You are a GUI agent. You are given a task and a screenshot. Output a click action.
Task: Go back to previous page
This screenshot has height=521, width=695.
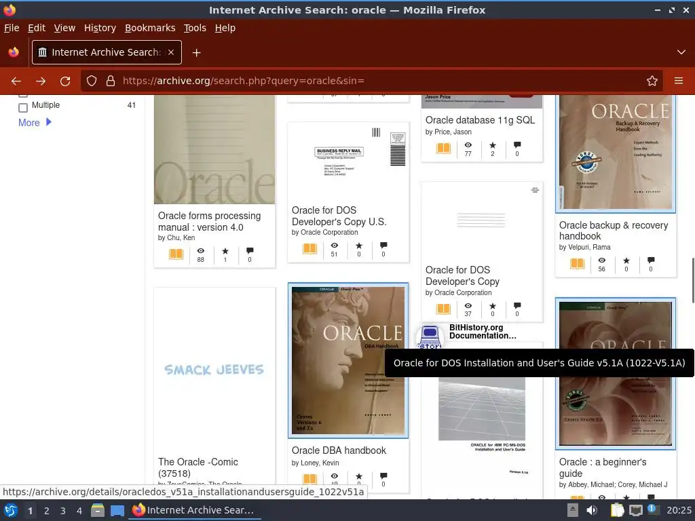pyautogui.click(x=16, y=81)
